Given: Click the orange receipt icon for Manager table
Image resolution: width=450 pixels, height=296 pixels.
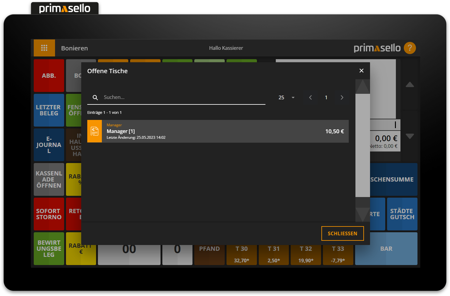Looking at the screenshot, I should click(95, 131).
